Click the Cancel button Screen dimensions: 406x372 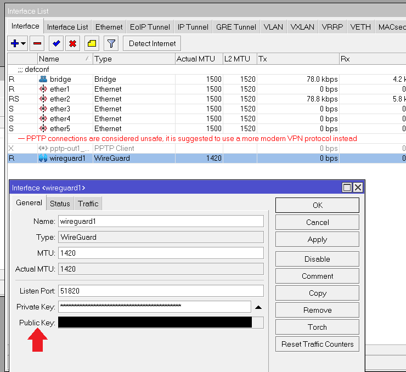(317, 222)
